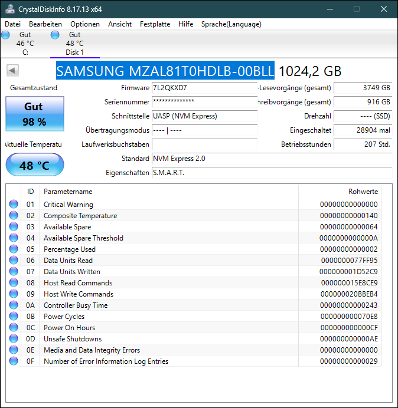Screen dimensions: 398x408
Task: Click the Gut 98 % health status button
Action: [x=35, y=114]
